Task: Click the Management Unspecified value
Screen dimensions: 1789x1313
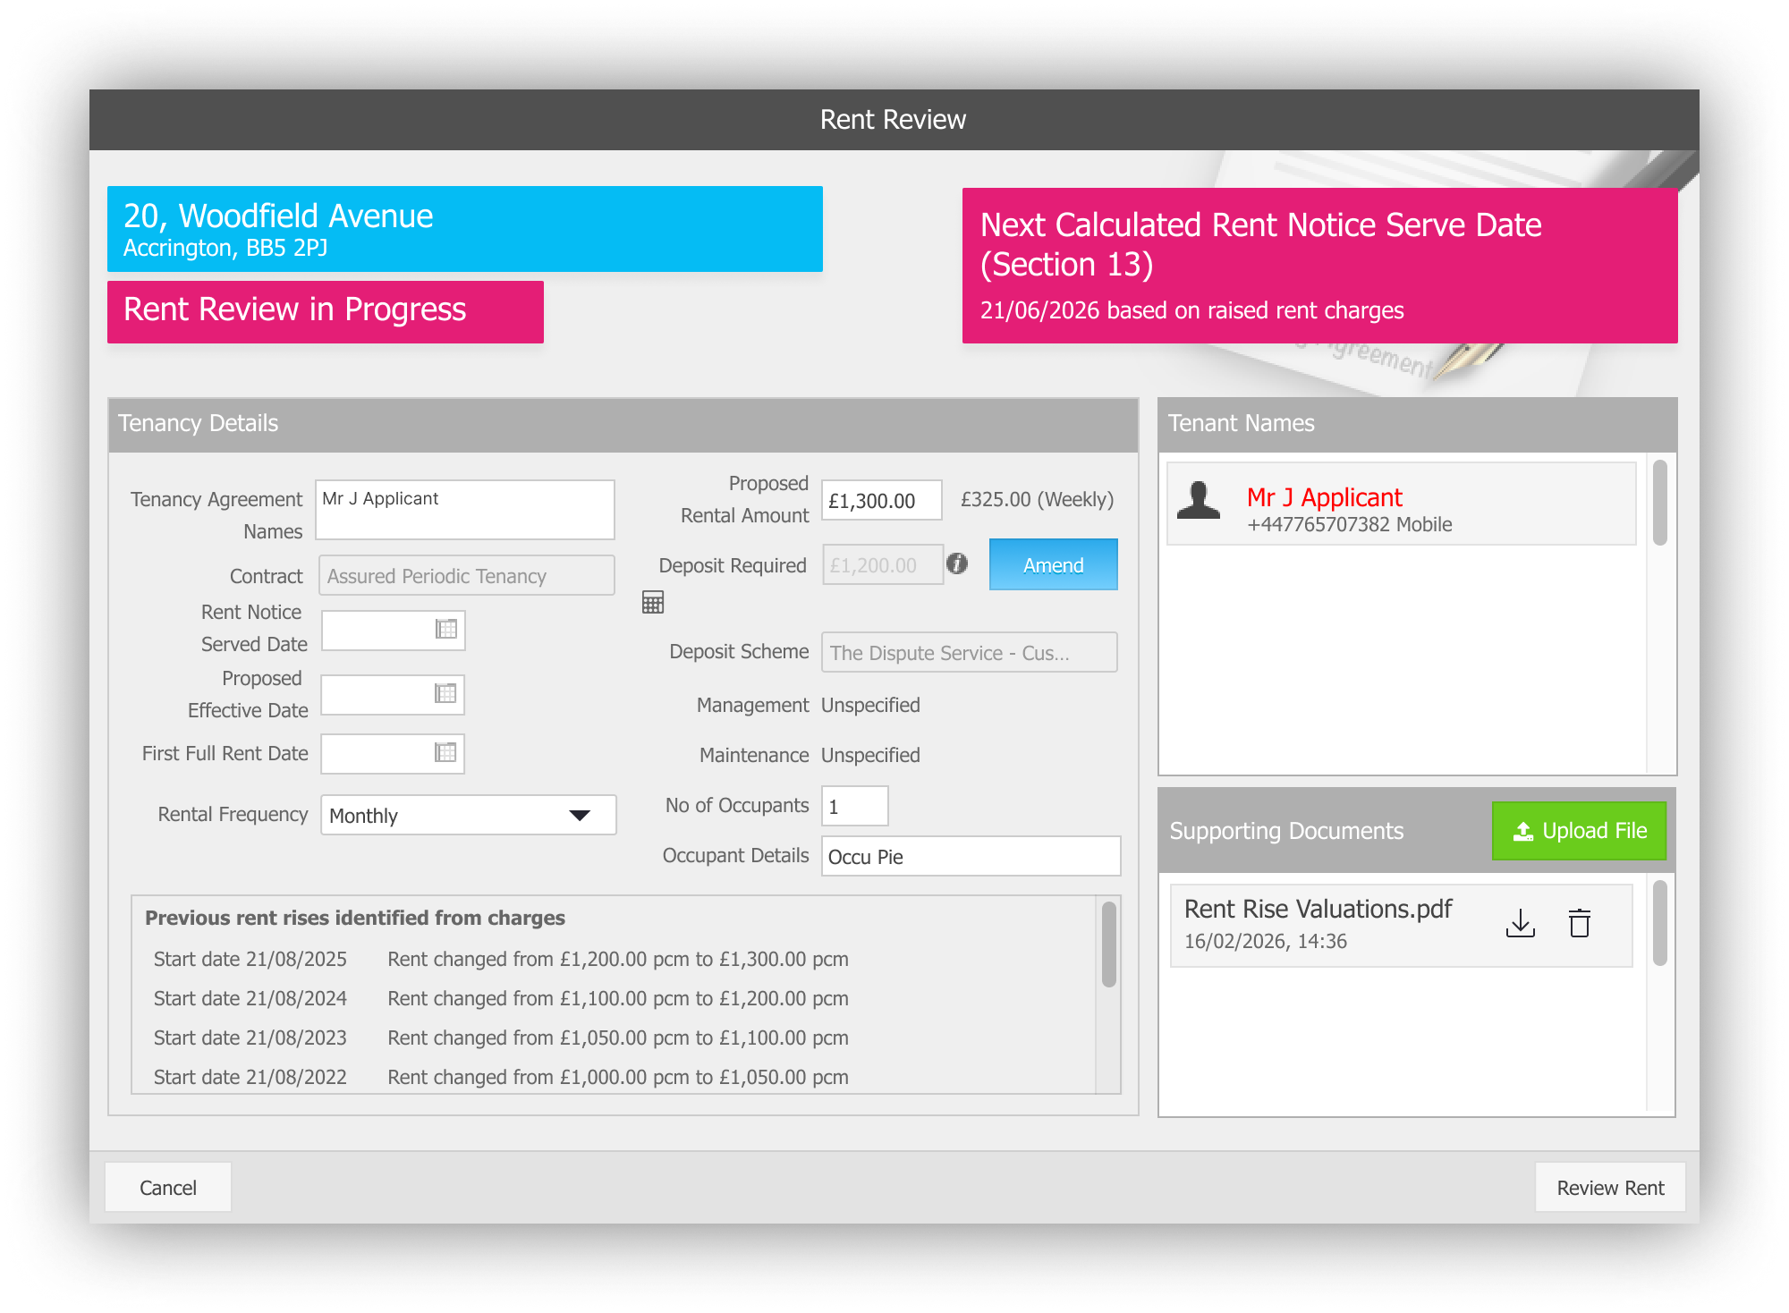Action: [x=870, y=705]
